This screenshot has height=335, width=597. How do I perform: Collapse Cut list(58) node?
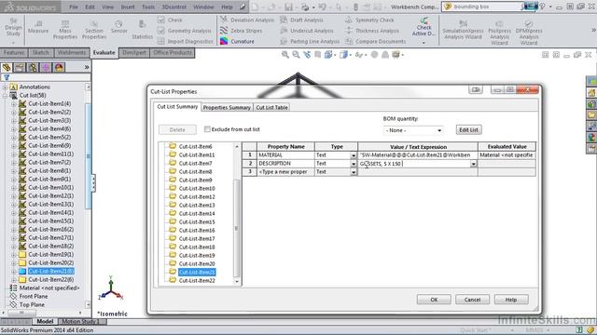click(5, 95)
